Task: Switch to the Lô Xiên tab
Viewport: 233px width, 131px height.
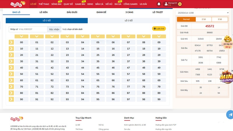Action: point(43,12)
